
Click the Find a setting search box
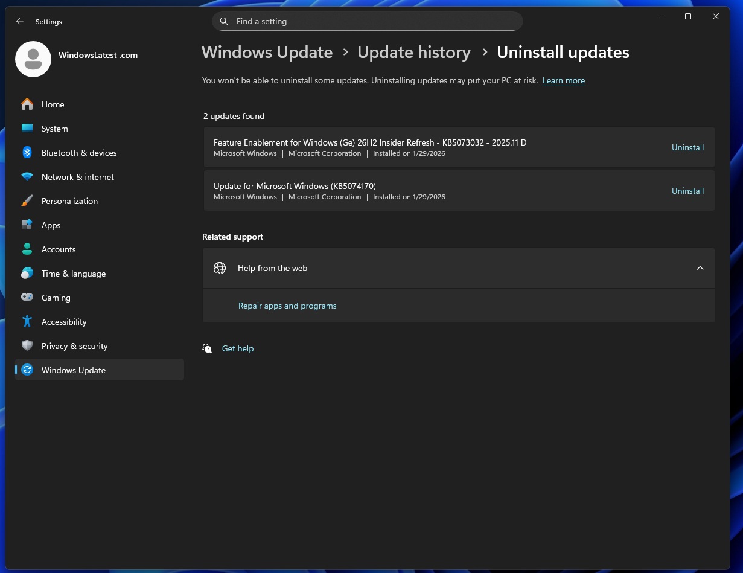coord(367,21)
